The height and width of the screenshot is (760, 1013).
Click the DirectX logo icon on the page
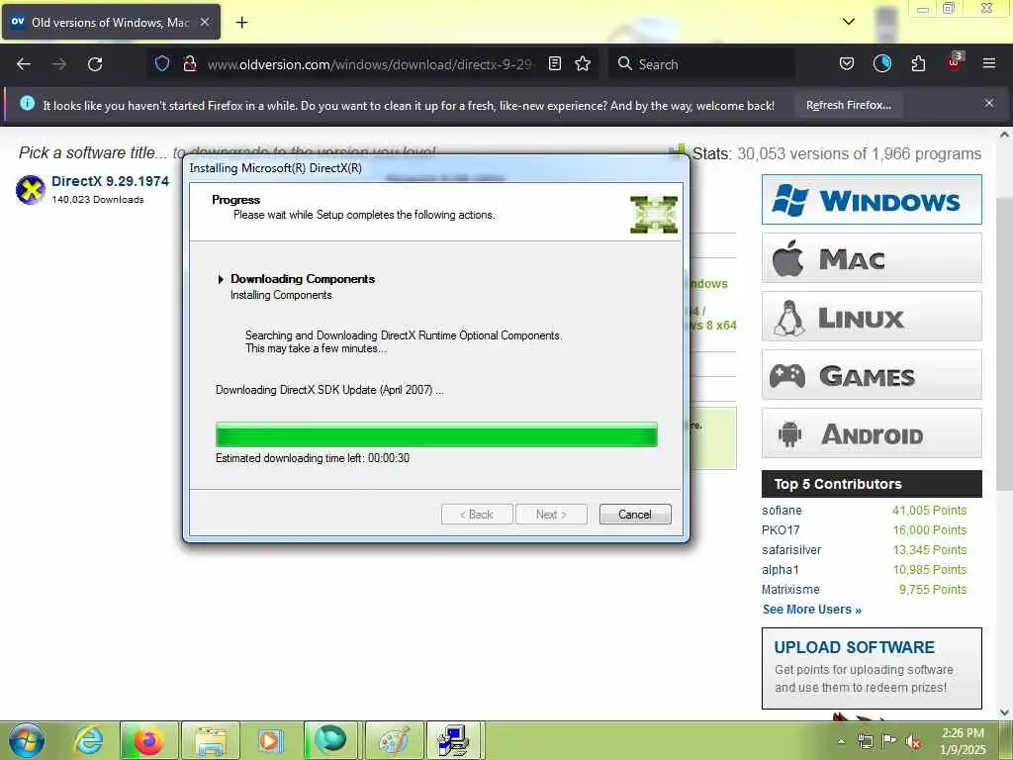30,189
